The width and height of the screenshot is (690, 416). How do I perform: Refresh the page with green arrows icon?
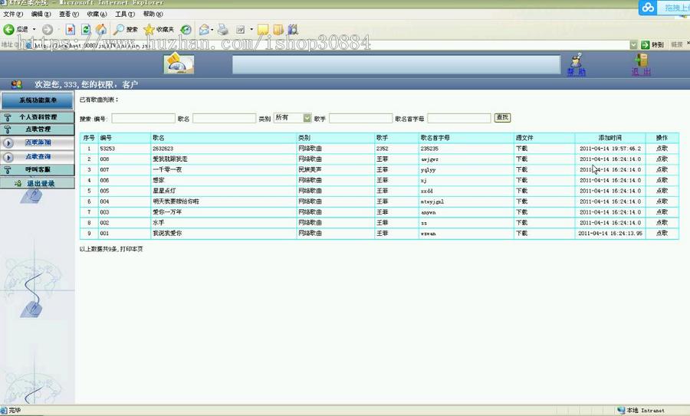tap(86, 29)
